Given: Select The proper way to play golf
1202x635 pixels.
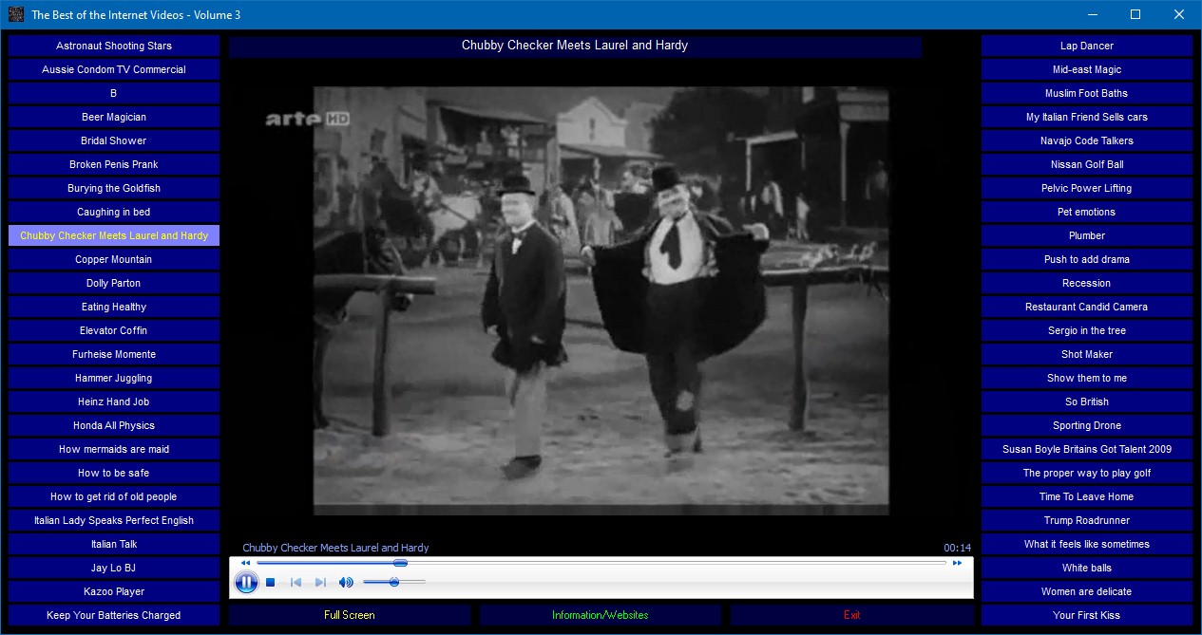Looking at the screenshot, I should click(x=1087, y=473).
